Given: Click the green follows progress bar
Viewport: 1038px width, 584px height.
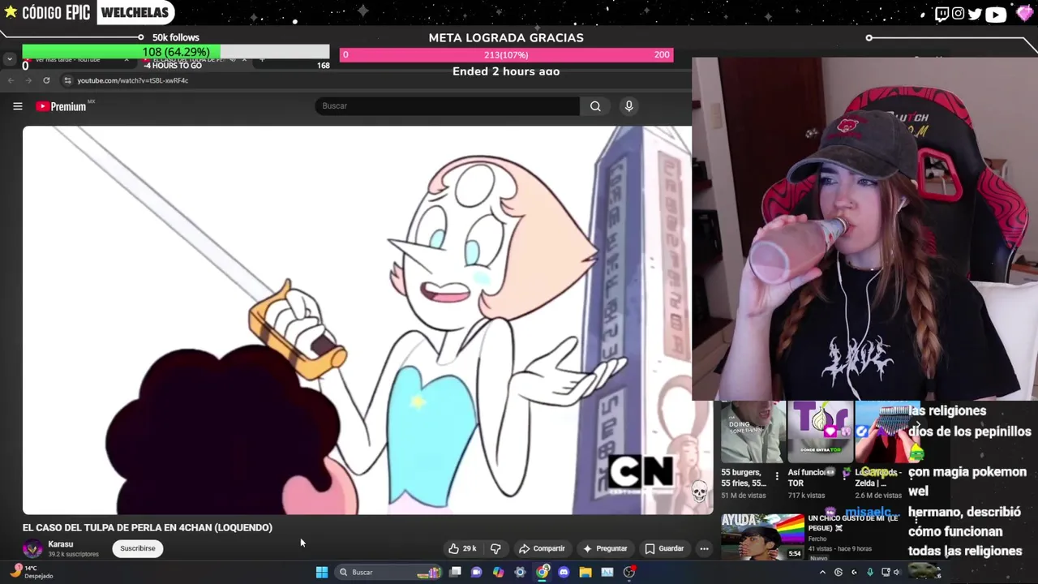Looking at the screenshot, I should click(175, 52).
